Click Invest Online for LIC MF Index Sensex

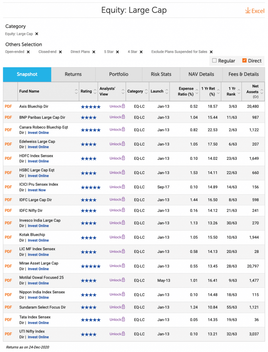tap(38, 255)
